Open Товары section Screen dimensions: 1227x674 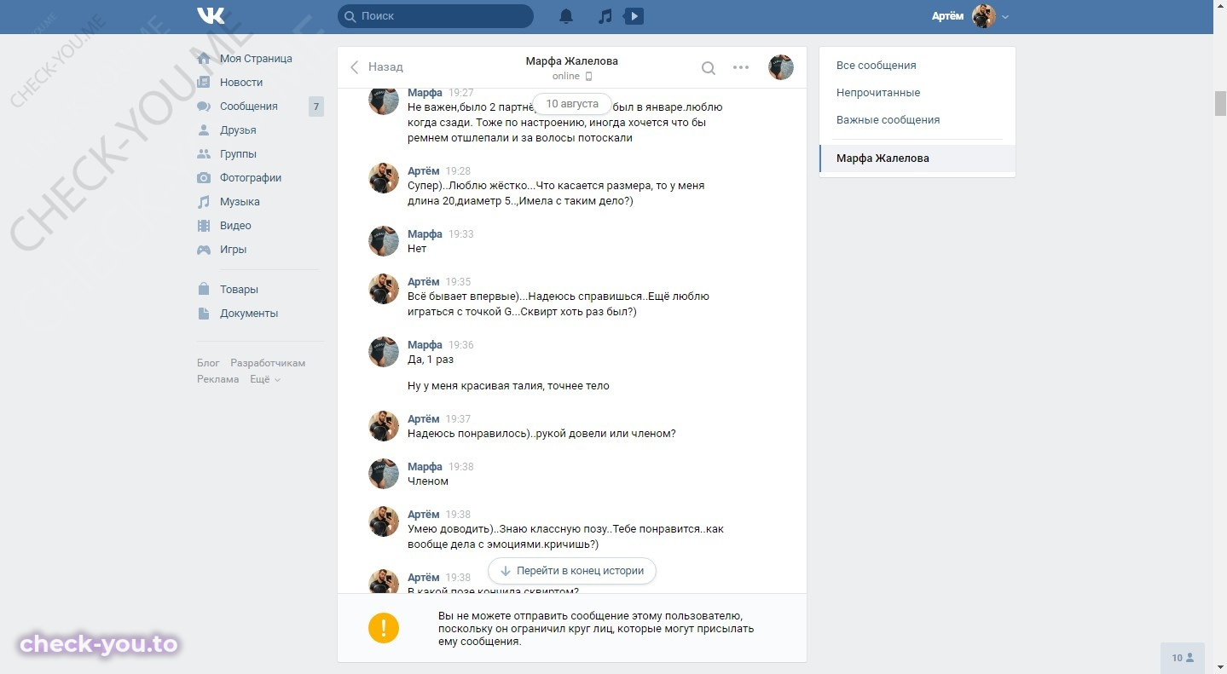(239, 290)
